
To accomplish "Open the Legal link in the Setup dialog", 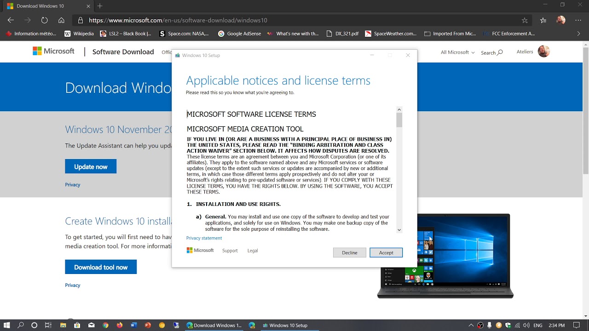I will click(253, 251).
